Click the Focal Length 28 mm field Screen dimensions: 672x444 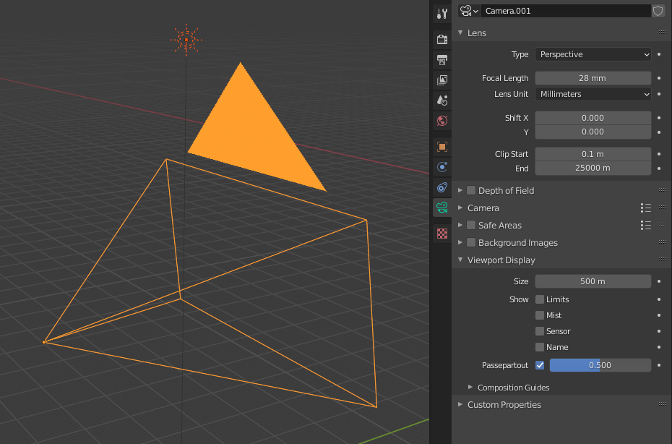pyautogui.click(x=593, y=78)
